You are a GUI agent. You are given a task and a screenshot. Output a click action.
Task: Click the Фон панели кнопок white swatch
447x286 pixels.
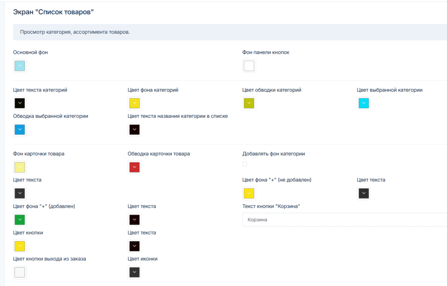tap(249, 66)
